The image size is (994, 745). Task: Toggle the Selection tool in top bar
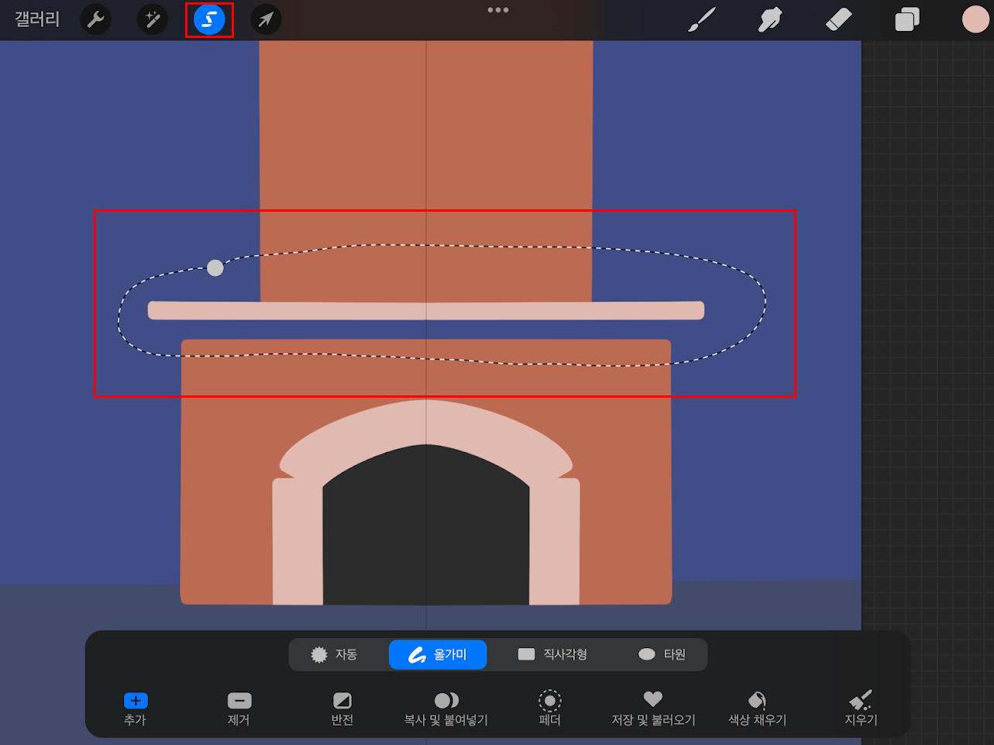point(209,19)
